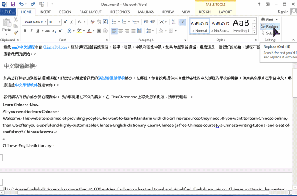Image resolution: width=297 pixels, height=196 pixels.
Task: Open the Font dialog launcher
Action: tap(107, 40)
